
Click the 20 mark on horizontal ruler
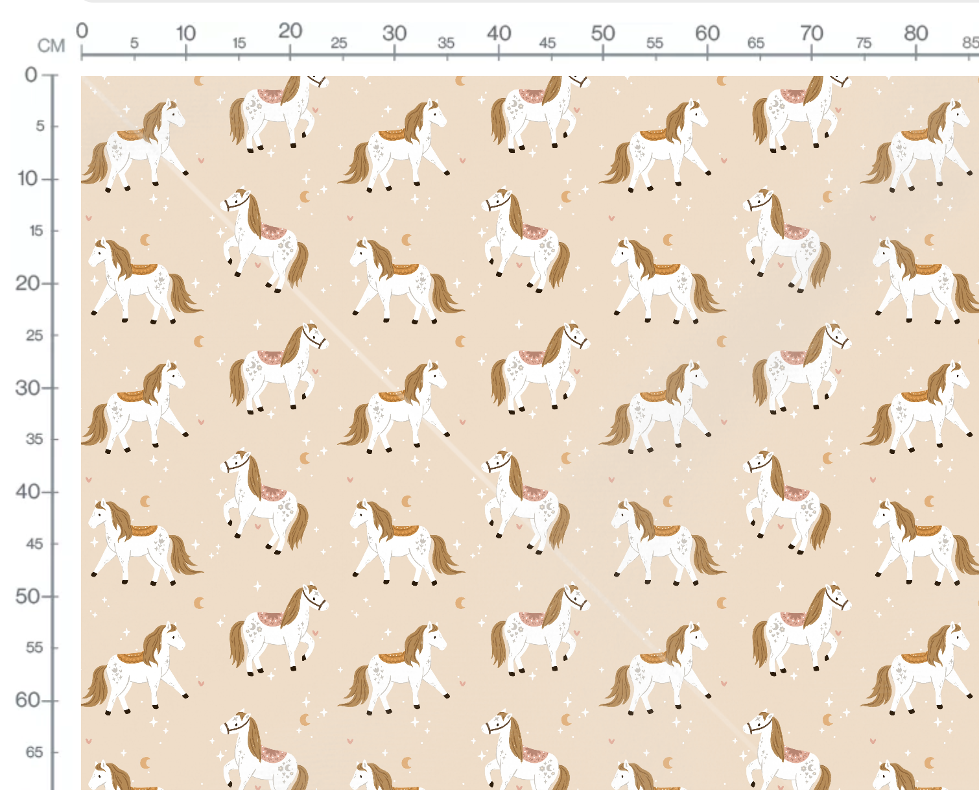(x=290, y=30)
